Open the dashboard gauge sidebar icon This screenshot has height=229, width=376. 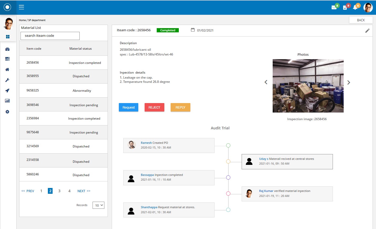coord(7,49)
